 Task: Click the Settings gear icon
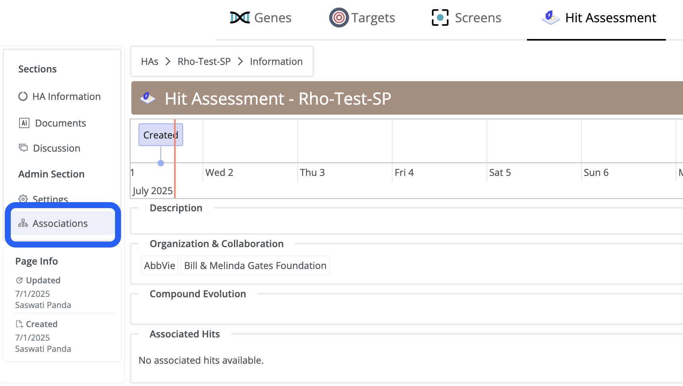click(x=23, y=199)
